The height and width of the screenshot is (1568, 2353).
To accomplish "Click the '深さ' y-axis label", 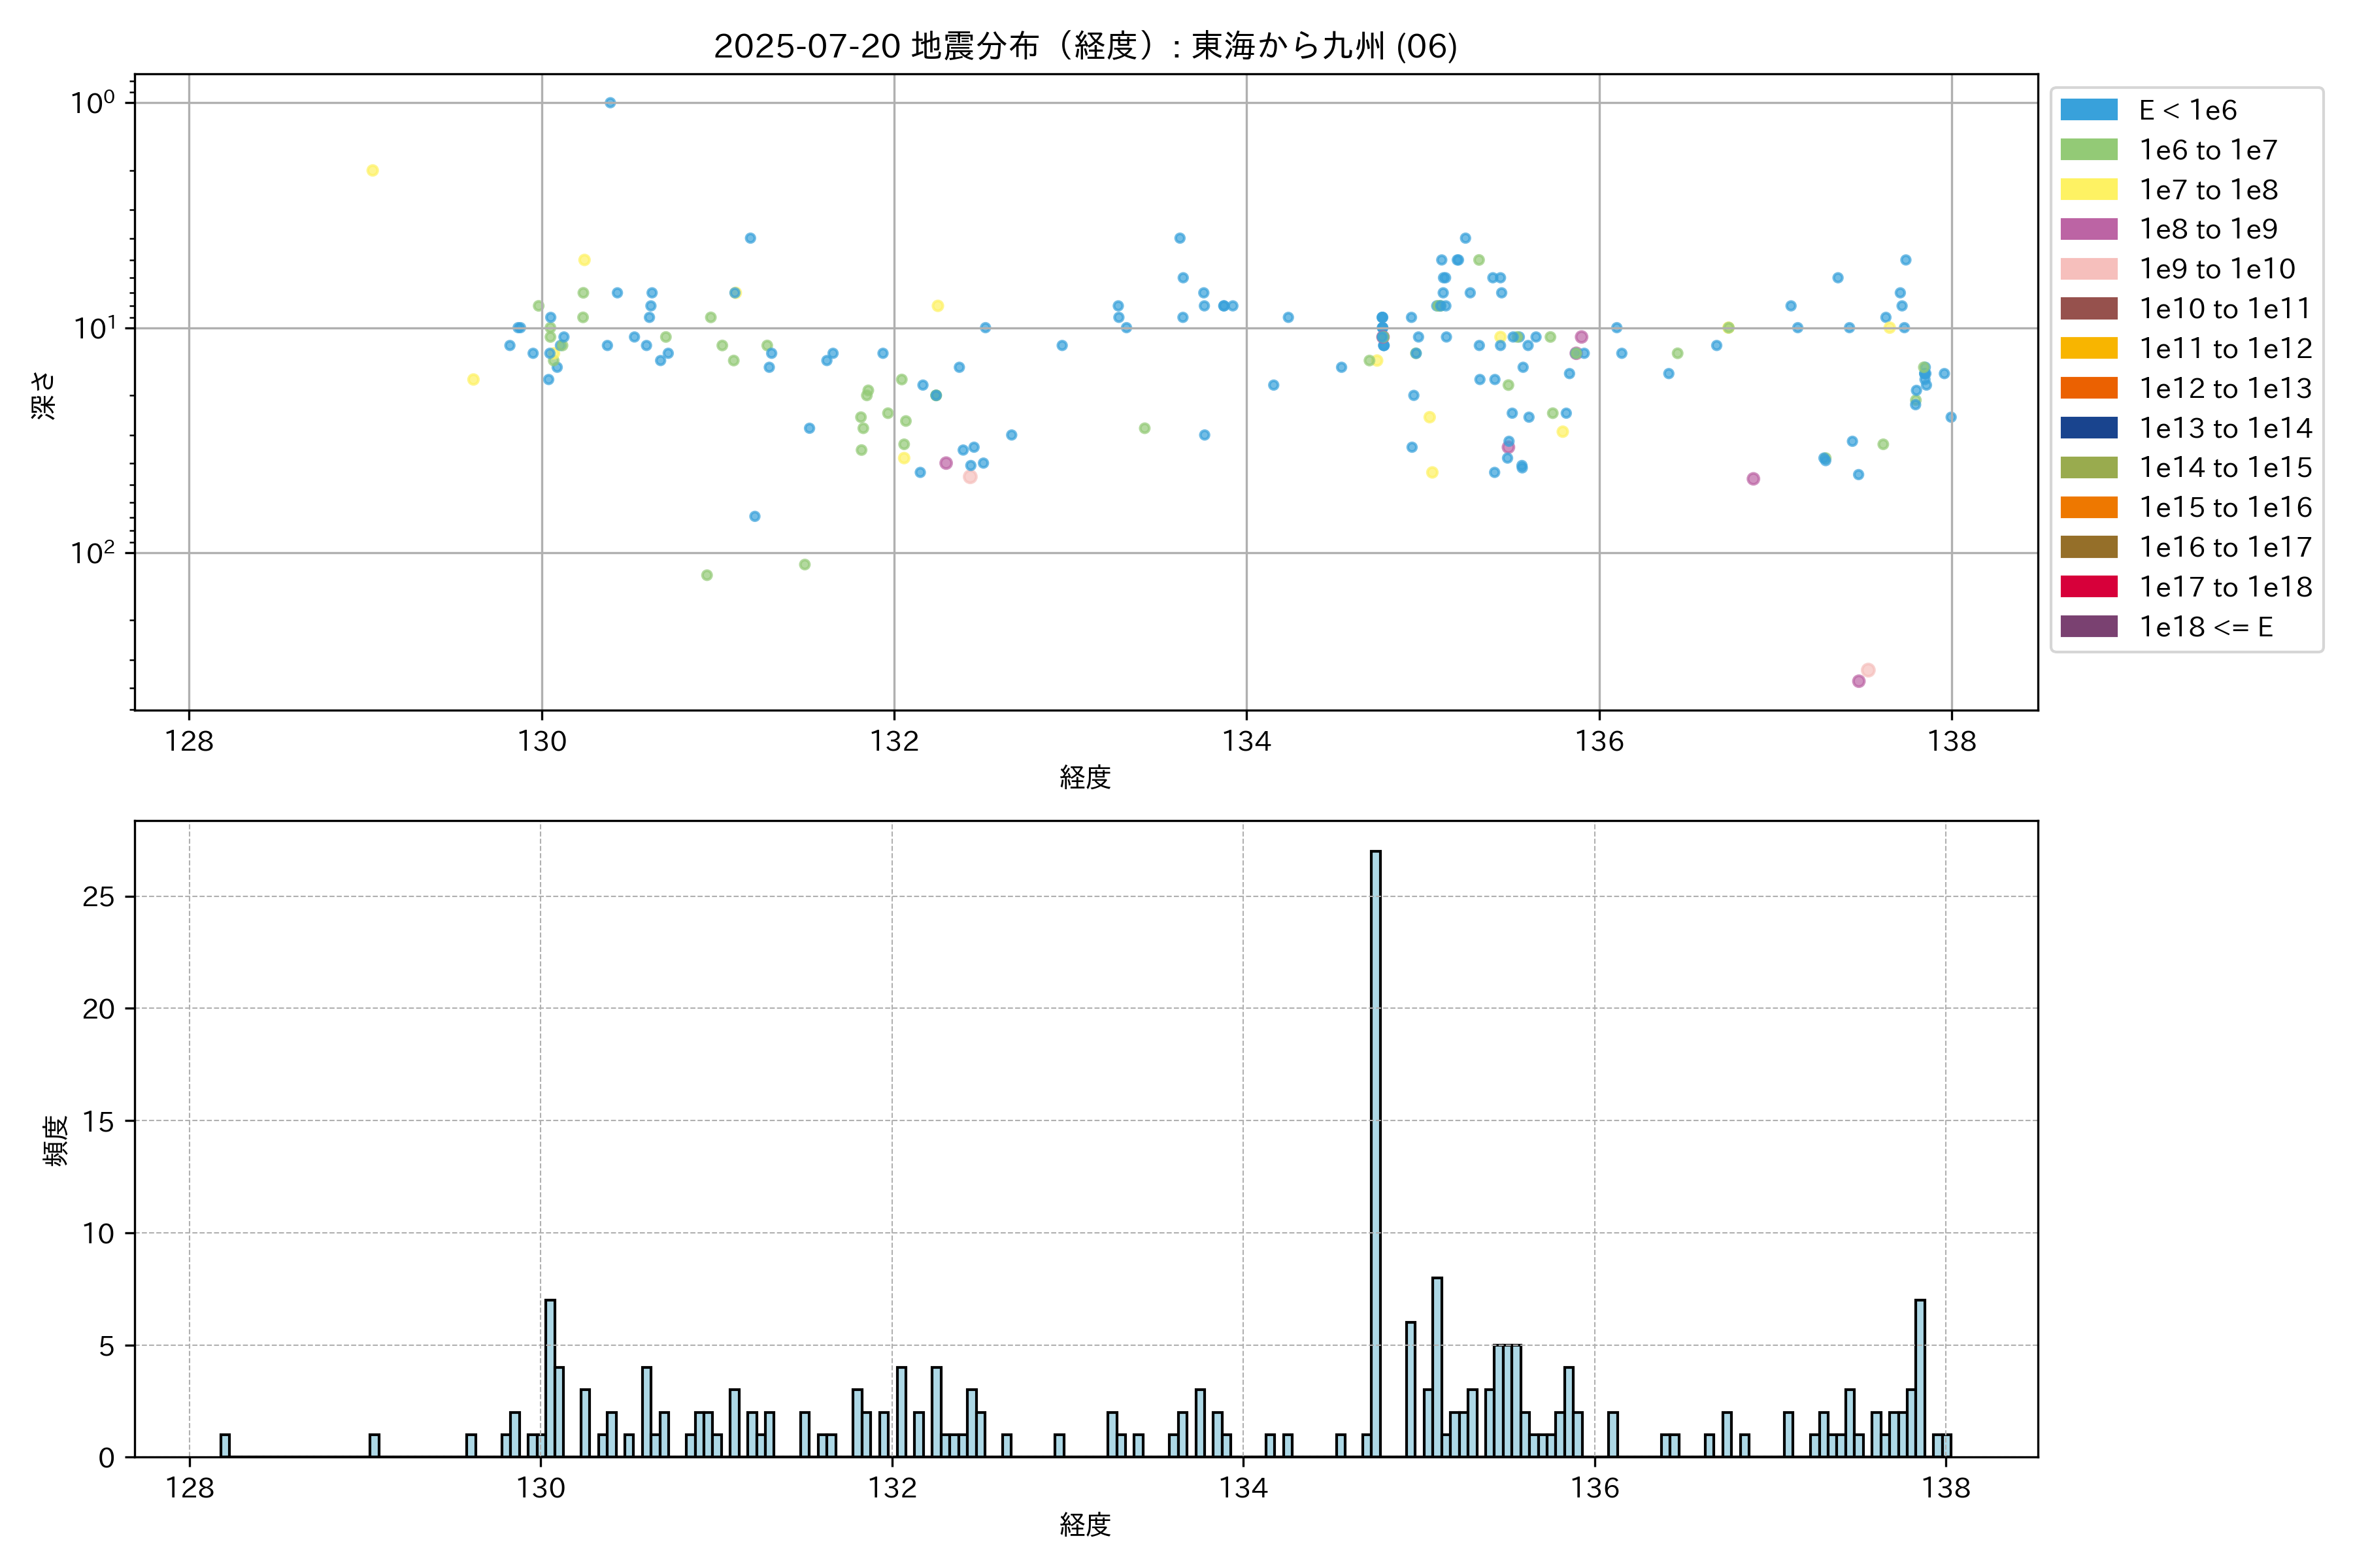I will pos(43,395).
